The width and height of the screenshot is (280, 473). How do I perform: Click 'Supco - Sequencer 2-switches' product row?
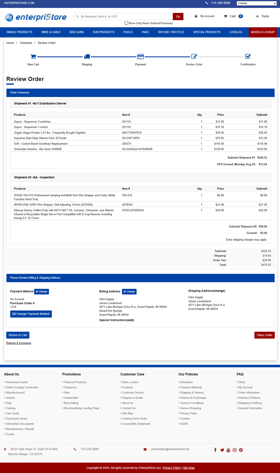pyautogui.click(x=141, y=122)
